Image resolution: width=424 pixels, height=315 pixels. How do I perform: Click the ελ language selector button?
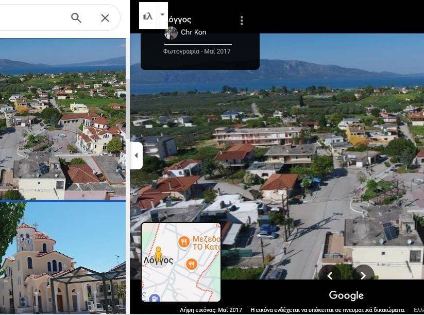148,15
